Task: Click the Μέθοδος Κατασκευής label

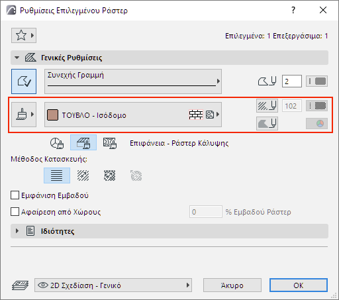Action: click(x=49, y=159)
